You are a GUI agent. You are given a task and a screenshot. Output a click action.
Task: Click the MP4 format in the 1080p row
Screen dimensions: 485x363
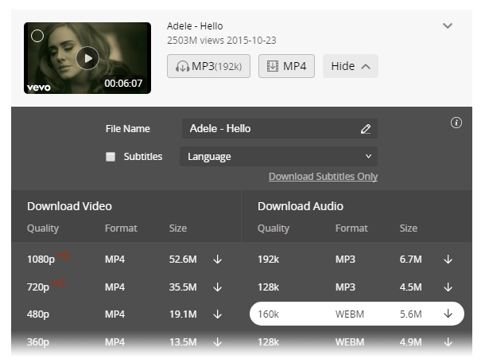click(114, 260)
